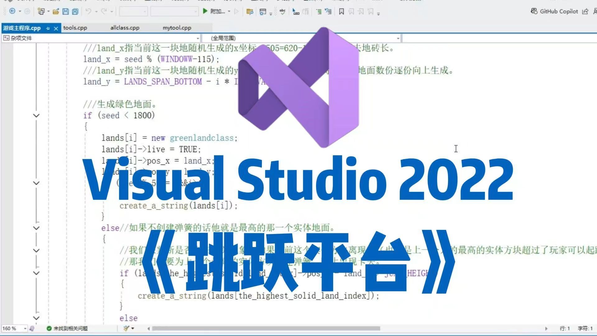
Task: Click the next bookmark icon
Action: point(361,12)
